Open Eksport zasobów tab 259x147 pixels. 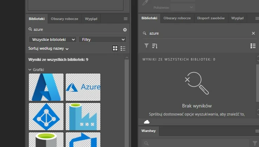coord(211,18)
